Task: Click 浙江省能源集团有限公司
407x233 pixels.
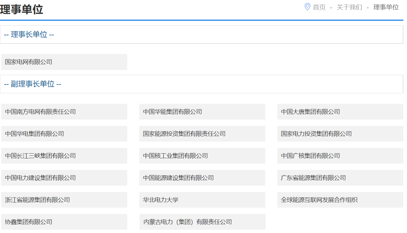Action: (x=64, y=200)
